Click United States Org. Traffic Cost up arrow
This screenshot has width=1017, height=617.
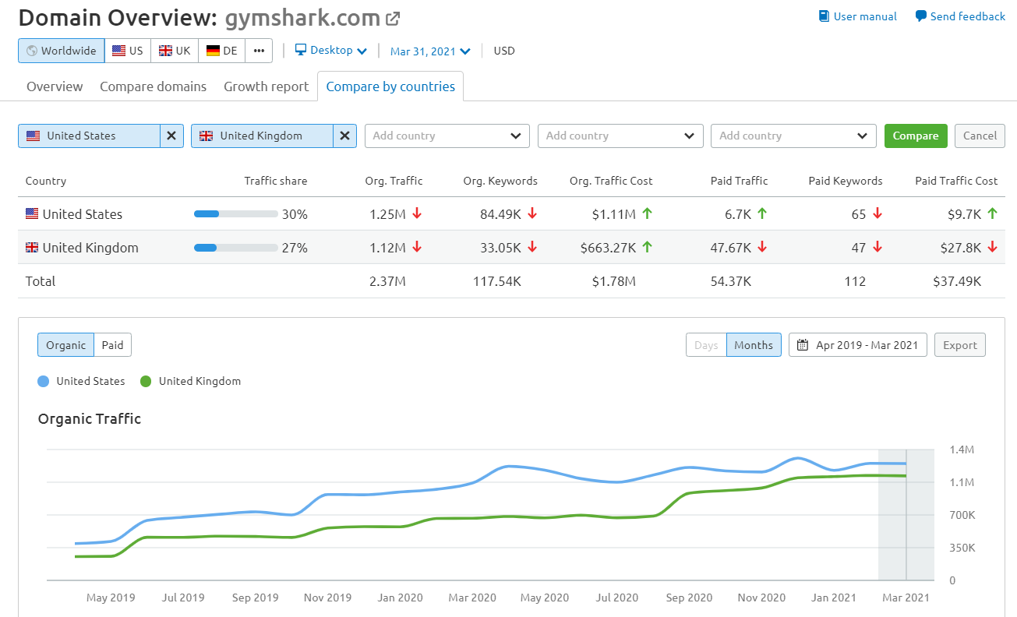coord(648,214)
